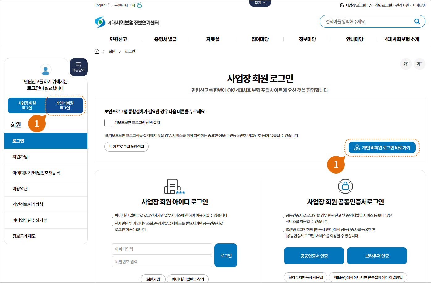Screen dimensions: 431x283
Task: Click the building icon above 아이디 로그인
Action: (x=174, y=187)
